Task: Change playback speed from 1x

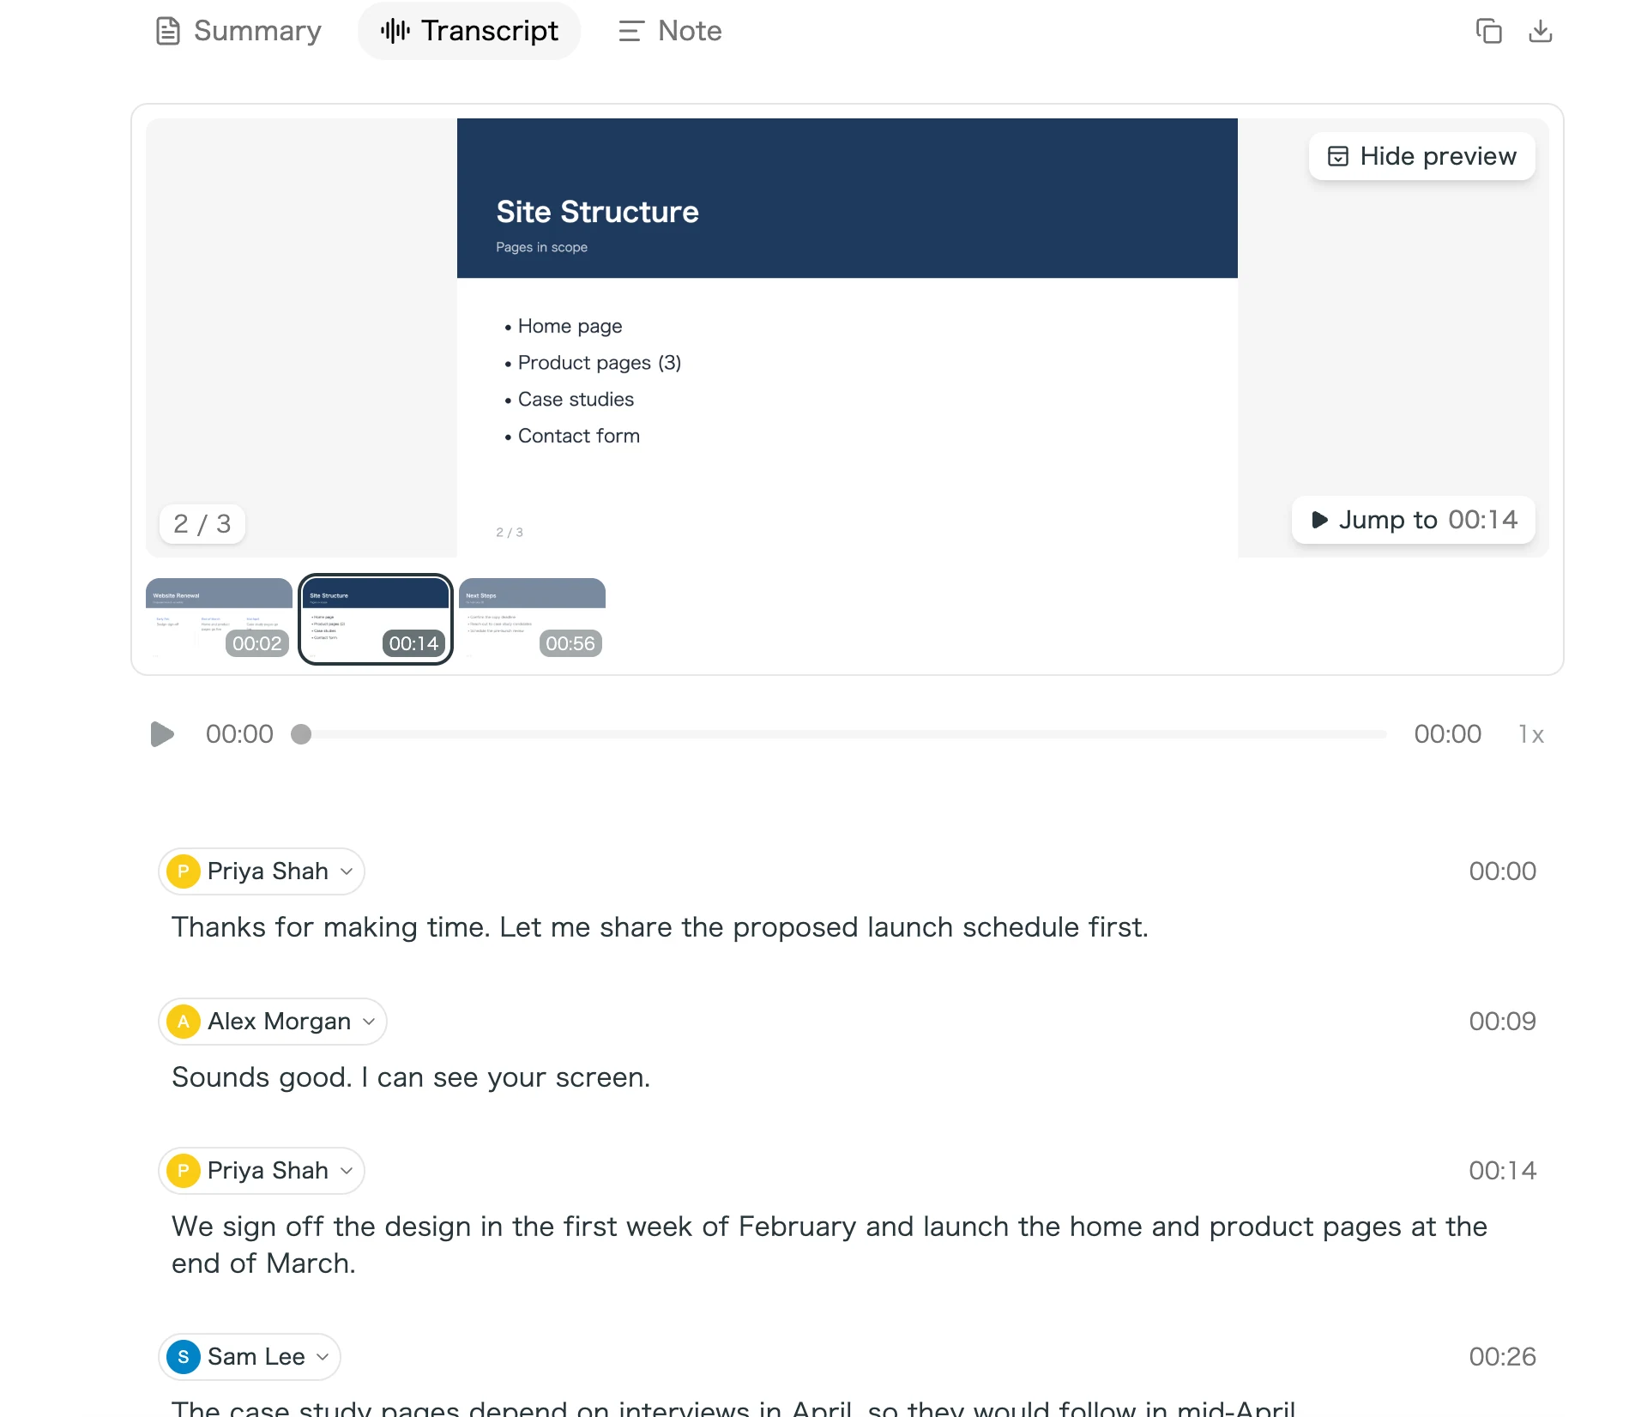Action: pyautogui.click(x=1531, y=734)
